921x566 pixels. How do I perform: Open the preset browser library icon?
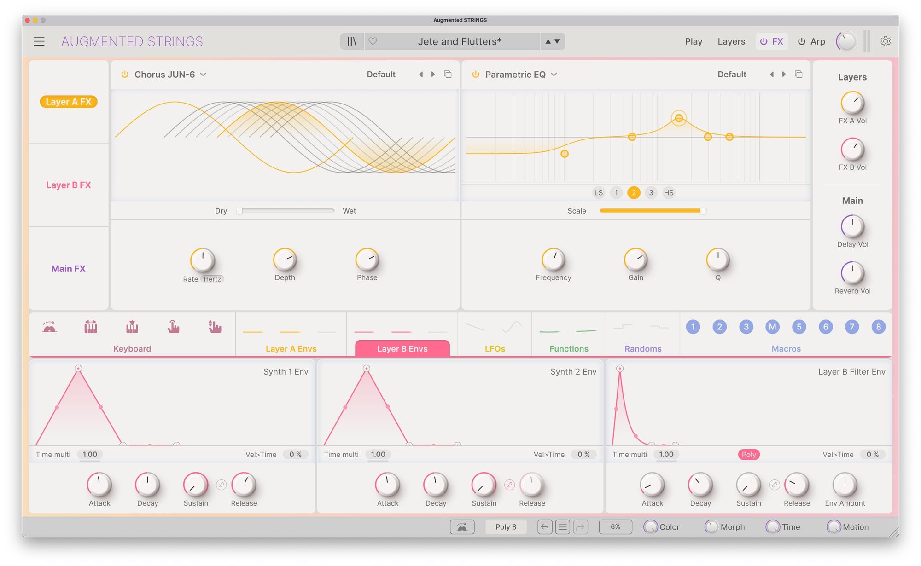[352, 41]
